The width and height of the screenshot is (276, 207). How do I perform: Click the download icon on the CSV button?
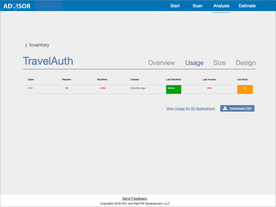point(225,108)
